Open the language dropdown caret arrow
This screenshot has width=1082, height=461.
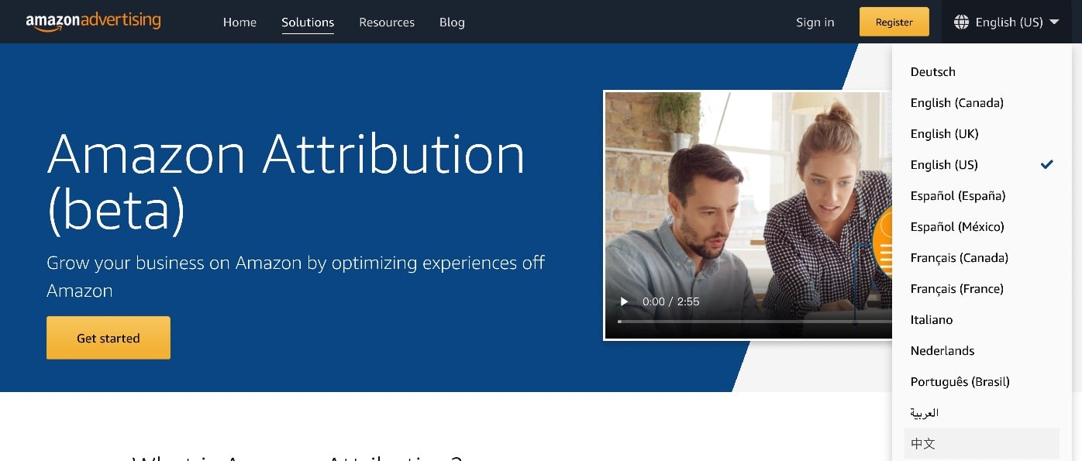coord(1054,23)
